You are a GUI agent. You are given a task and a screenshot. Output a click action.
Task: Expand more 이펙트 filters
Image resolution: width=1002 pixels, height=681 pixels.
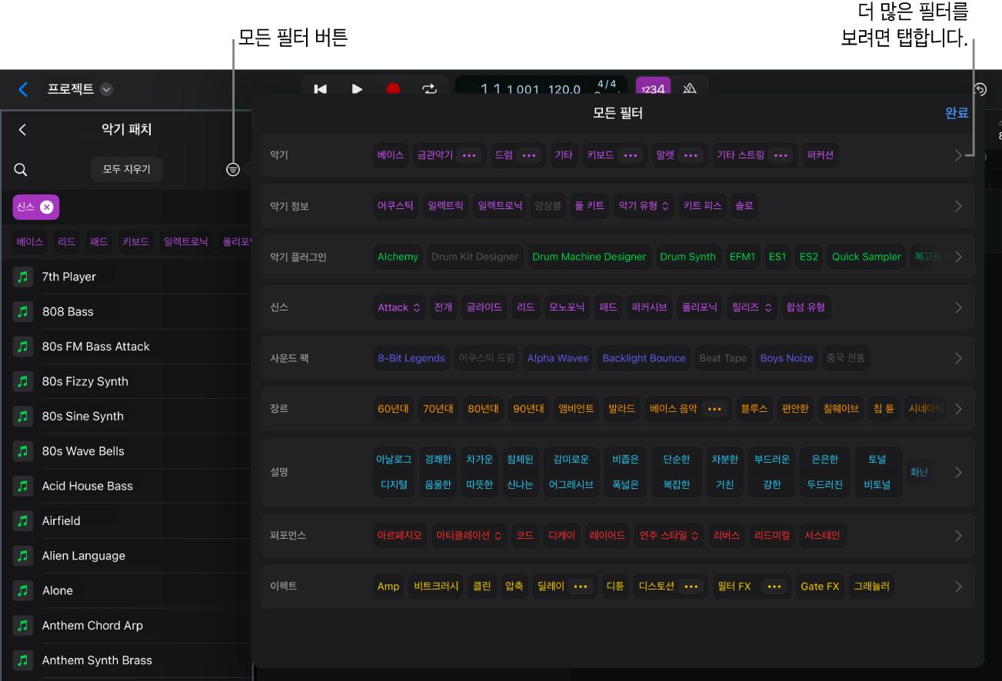tap(958, 586)
